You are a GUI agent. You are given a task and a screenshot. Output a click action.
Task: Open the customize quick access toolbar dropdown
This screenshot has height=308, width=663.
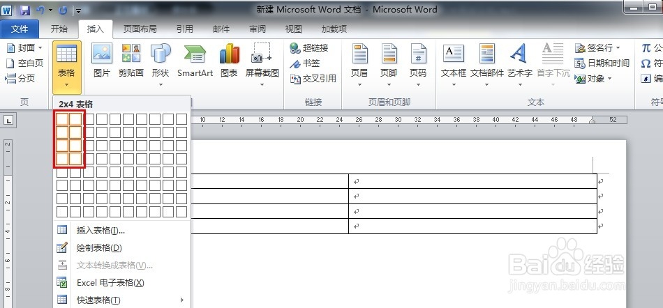(x=78, y=10)
